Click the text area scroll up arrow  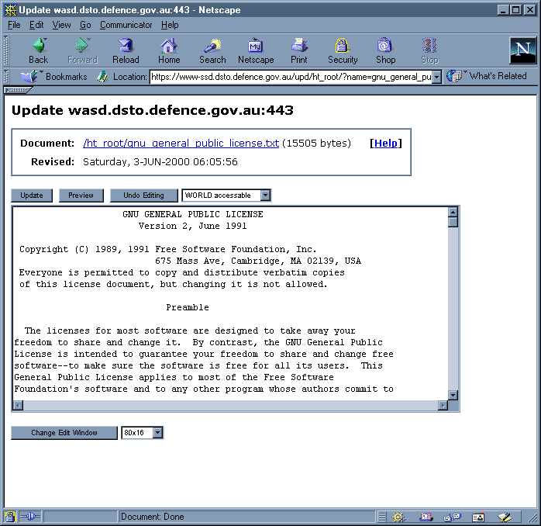coord(453,212)
